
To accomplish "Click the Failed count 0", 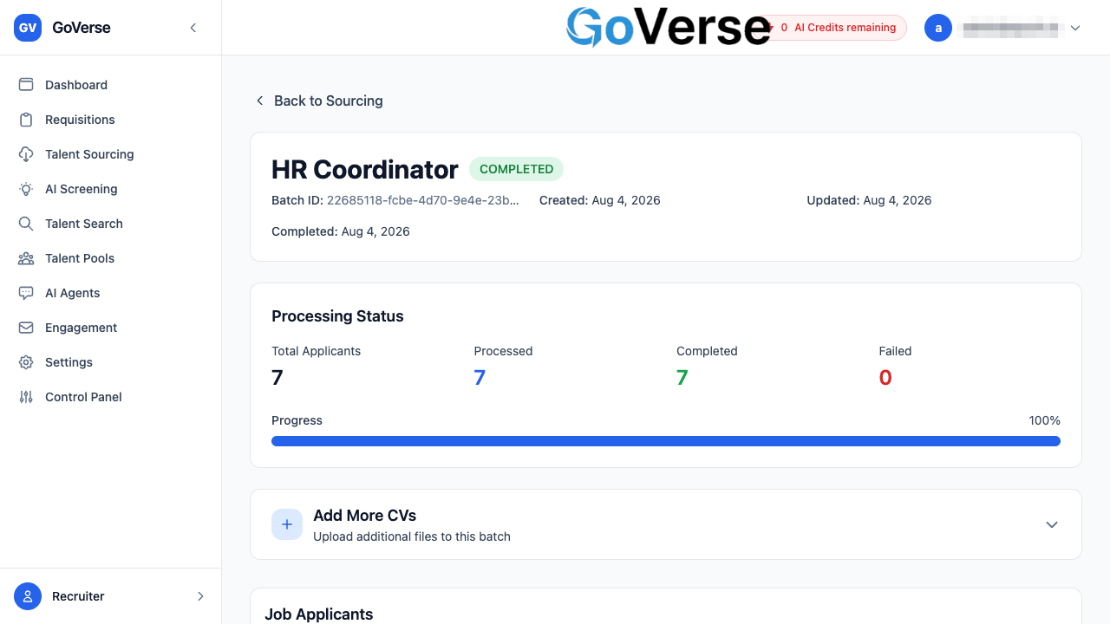I will [x=885, y=377].
